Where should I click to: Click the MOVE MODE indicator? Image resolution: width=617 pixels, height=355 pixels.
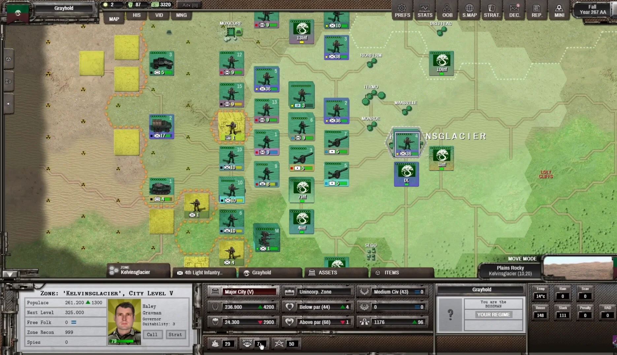(x=522, y=259)
